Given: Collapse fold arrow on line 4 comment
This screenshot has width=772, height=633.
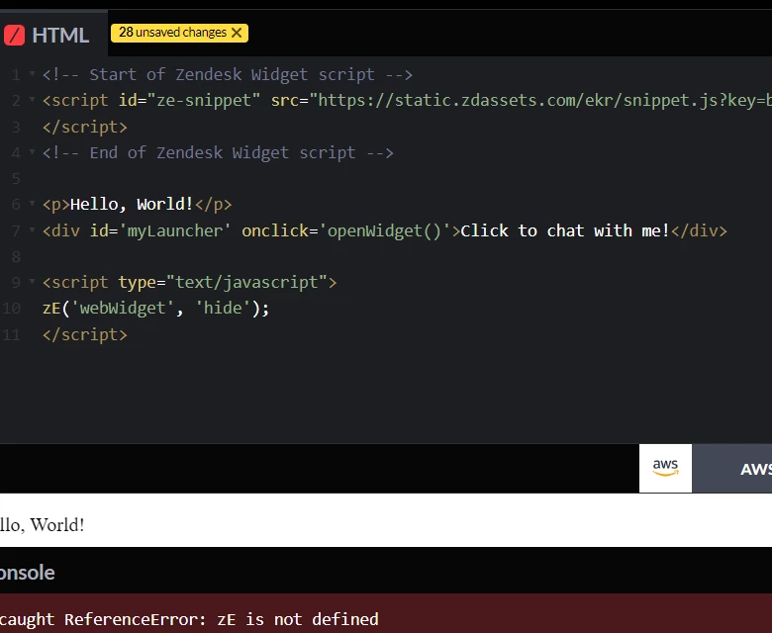Looking at the screenshot, I should pos(32,152).
